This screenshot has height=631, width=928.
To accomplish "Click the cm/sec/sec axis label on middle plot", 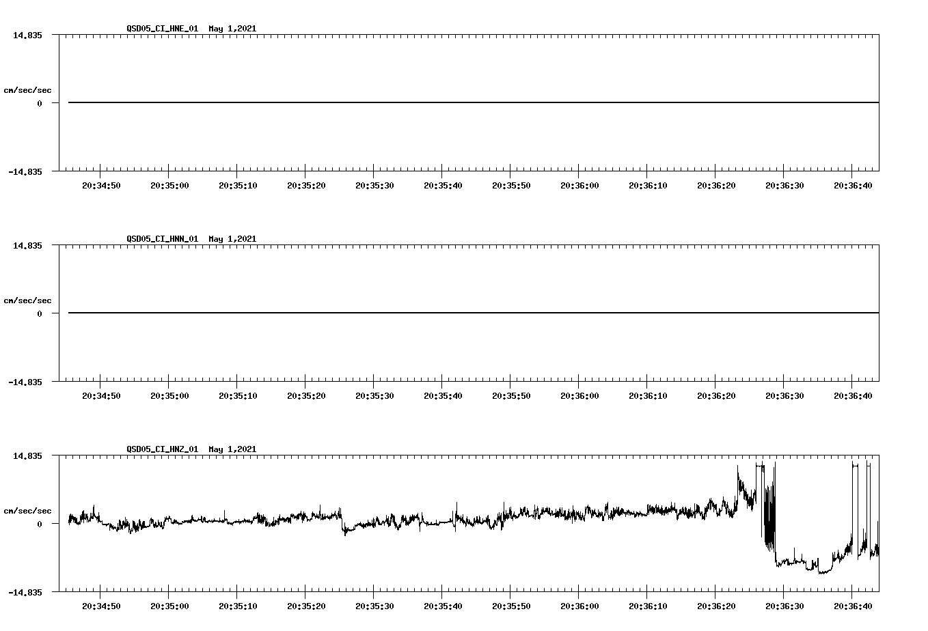I will tap(28, 300).
